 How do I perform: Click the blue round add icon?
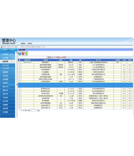tap(19, 53)
